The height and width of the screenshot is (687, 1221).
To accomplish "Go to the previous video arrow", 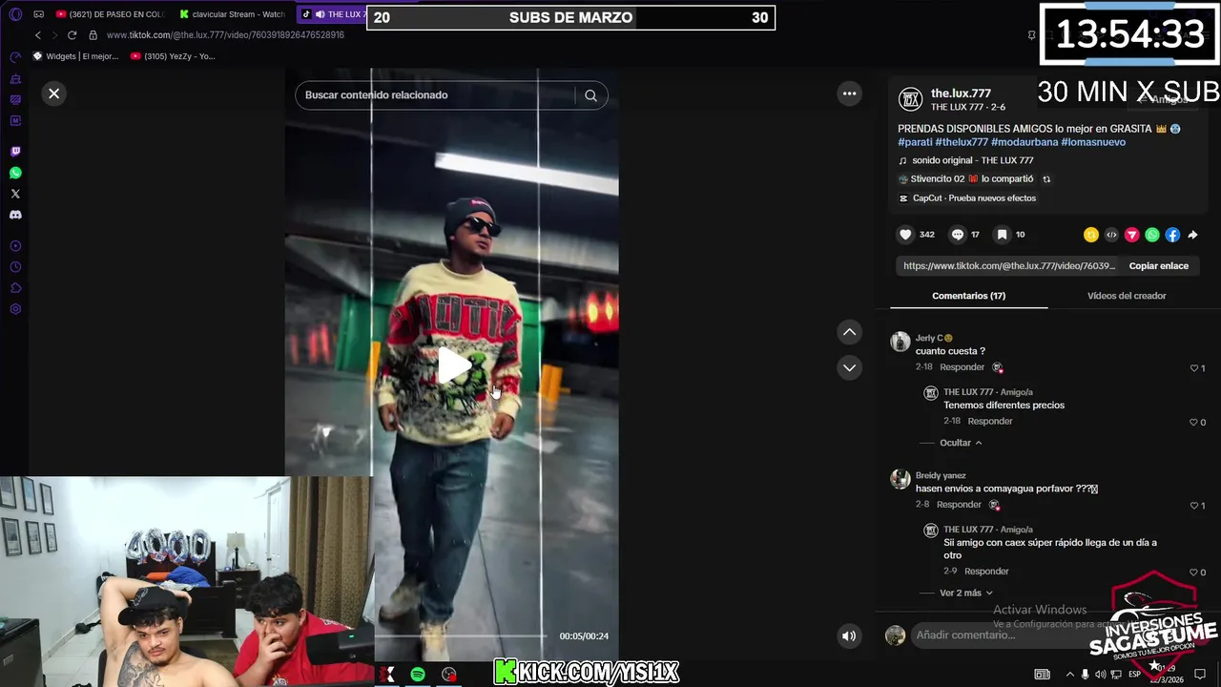I will click(849, 332).
